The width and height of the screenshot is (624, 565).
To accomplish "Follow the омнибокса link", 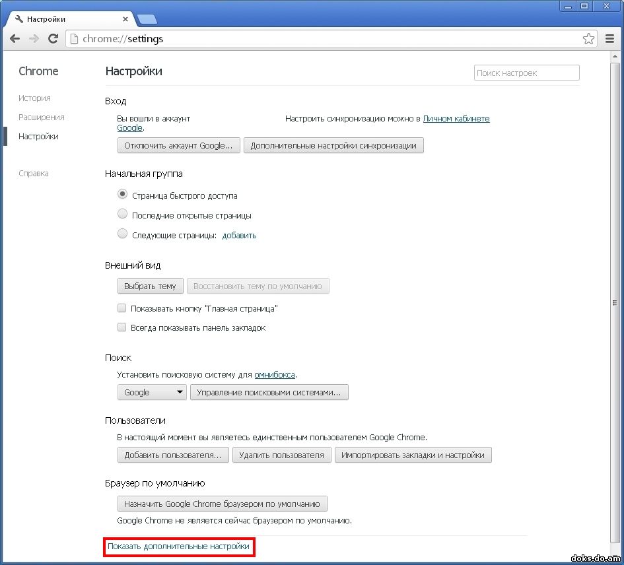I will click(275, 374).
